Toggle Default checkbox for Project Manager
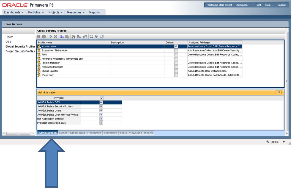292x189 pixels. (x=176, y=63)
